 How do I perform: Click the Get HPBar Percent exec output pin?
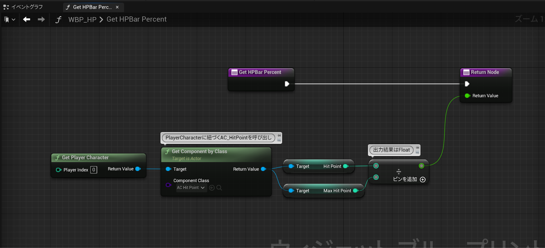pos(287,84)
